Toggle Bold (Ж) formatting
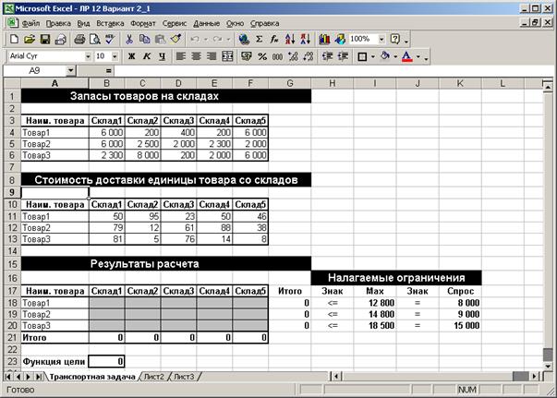557x398 pixels. [131, 56]
